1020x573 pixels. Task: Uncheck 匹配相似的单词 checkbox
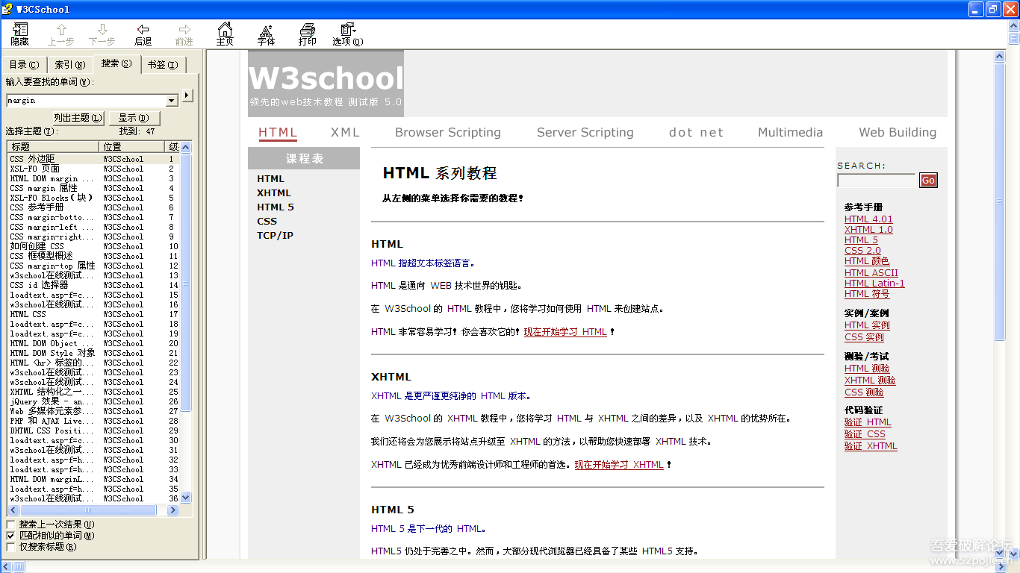(x=10, y=536)
